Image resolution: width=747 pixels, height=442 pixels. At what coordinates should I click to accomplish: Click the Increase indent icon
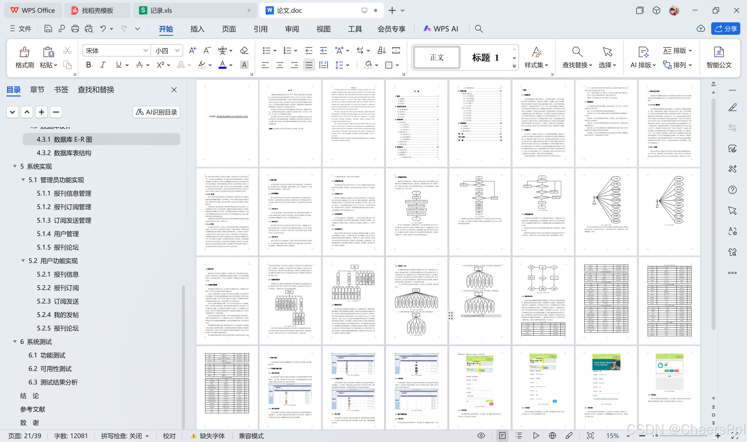tap(323, 50)
